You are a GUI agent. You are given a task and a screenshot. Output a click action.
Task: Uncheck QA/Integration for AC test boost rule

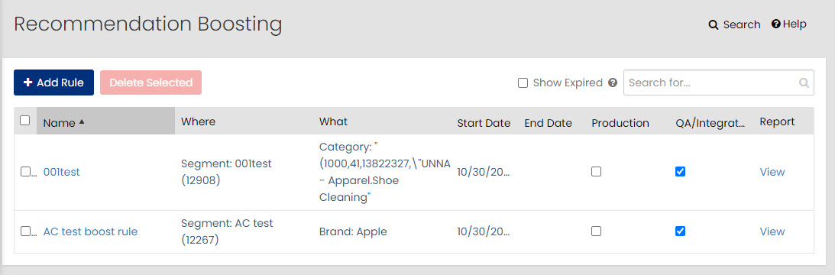[680, 231]
